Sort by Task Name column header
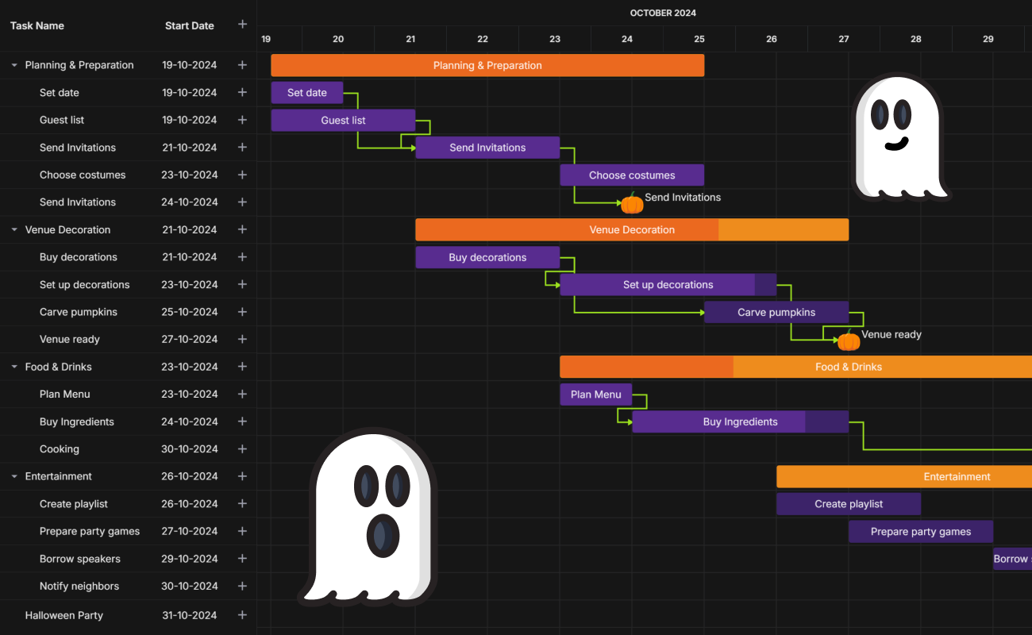 [37, 25]
